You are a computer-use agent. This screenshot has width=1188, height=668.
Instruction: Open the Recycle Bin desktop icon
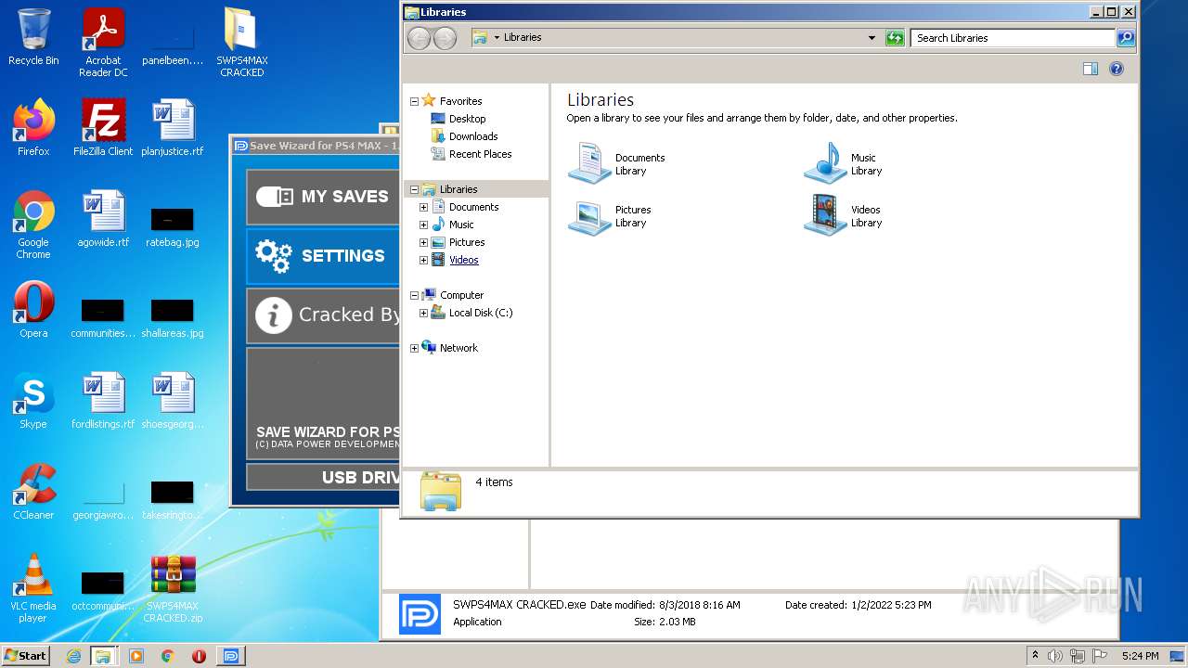[x=33, y=37]
